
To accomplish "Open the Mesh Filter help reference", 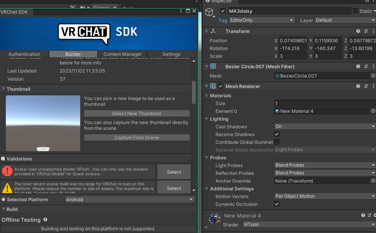I will [x=358, y=66].
